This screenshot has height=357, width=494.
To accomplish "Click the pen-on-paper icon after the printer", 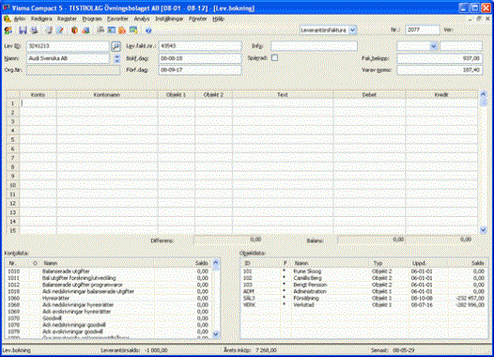I will [x=49, y=30].
